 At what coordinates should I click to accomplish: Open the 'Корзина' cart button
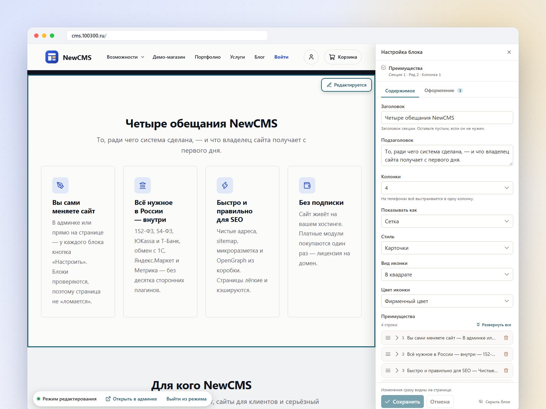click(343, 57)
